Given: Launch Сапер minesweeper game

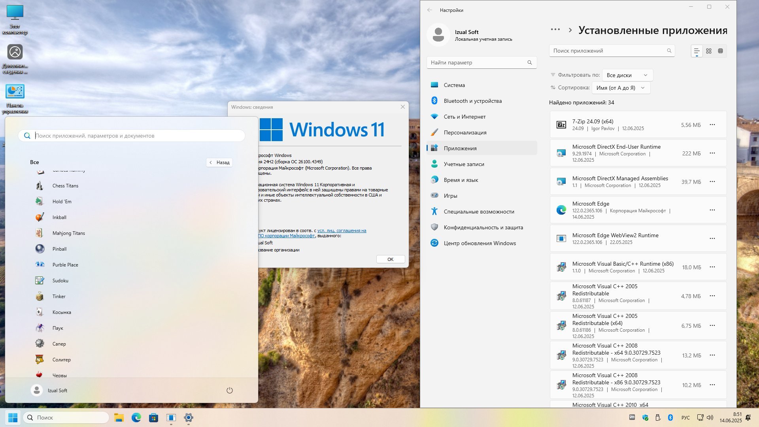Looking at the screenshot, I should pos(59,344).
